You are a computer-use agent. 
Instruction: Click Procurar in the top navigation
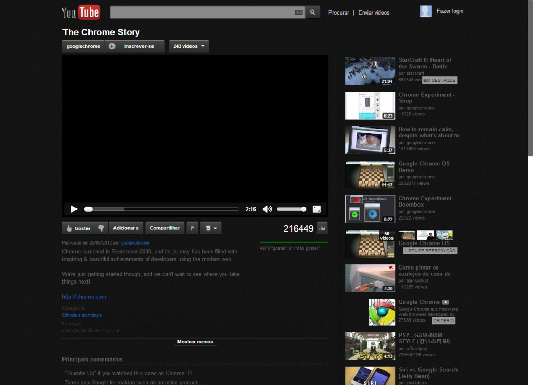point(338,12)
